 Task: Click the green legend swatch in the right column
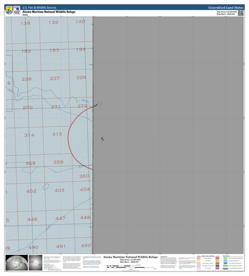[x=225, y=258]
